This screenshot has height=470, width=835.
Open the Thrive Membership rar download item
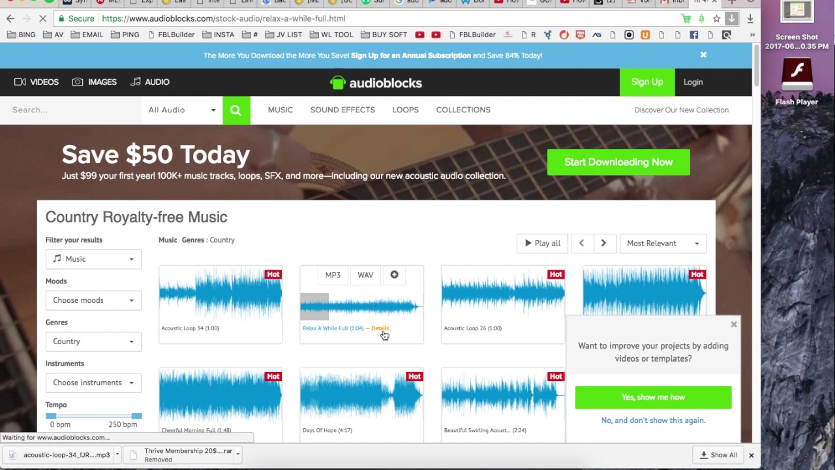[x=183, y=455]
